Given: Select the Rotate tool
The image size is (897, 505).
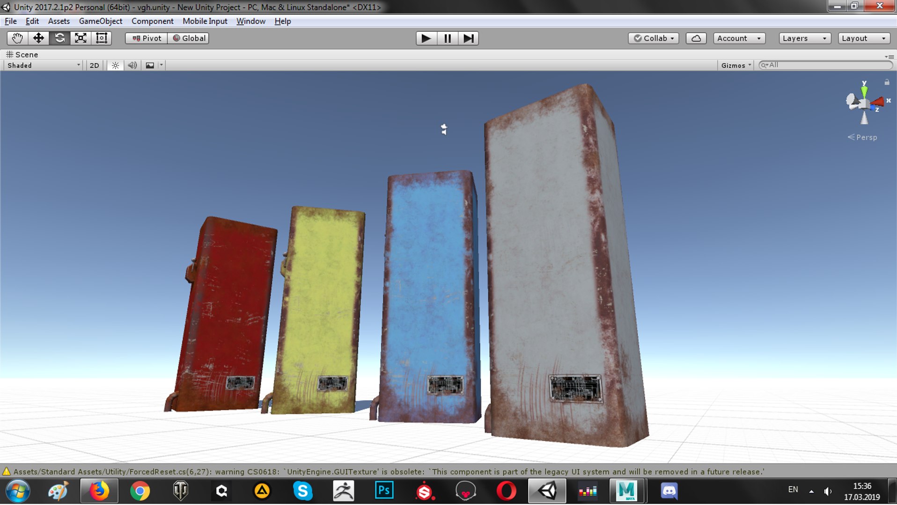Looking at the screenshot, I should [59, 38].
